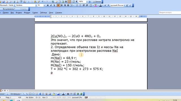
Task: Open the Сервис menu
Action: pos(35,13)
